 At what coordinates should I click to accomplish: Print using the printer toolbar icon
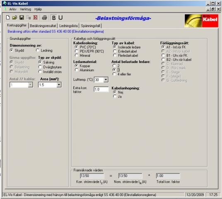(44, 17)
